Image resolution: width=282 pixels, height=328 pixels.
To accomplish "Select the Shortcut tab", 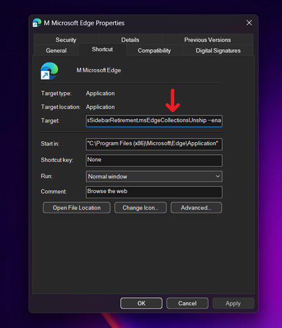I will (103, 49).
